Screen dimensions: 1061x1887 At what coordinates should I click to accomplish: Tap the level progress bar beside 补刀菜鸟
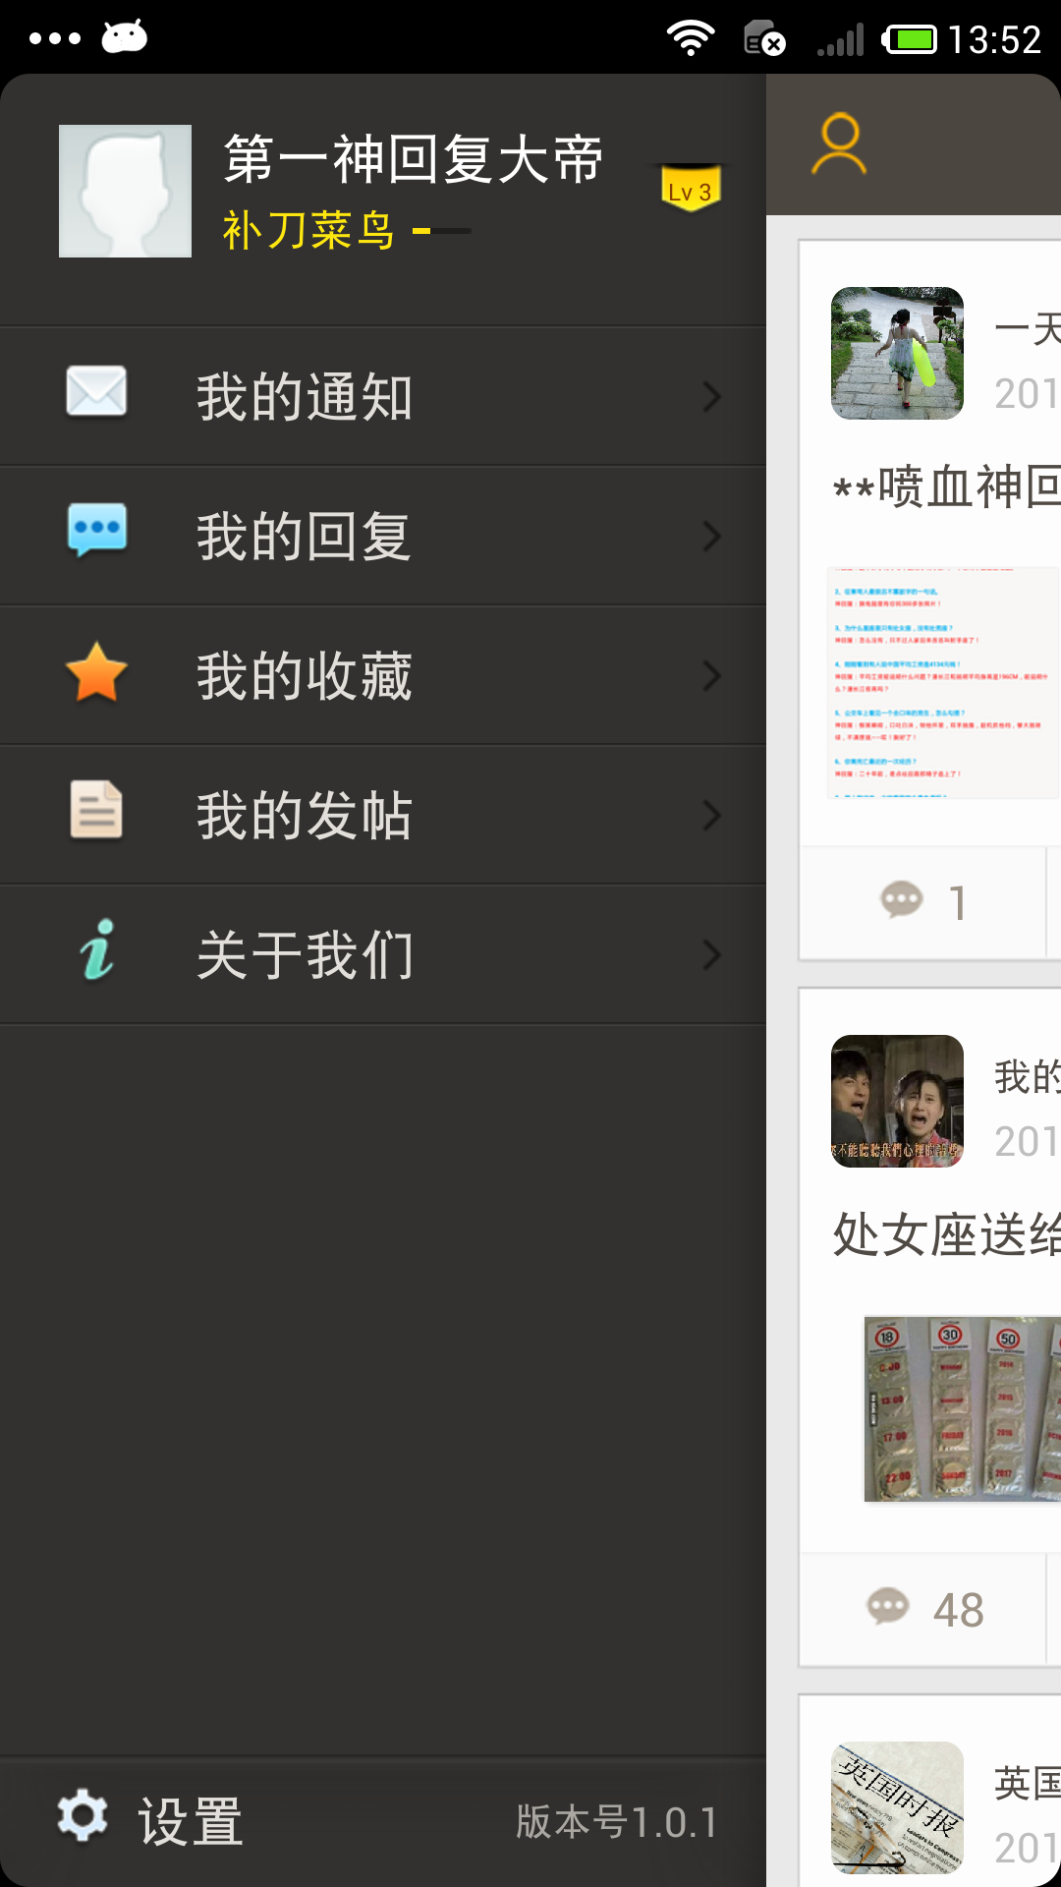coord(442,232)
